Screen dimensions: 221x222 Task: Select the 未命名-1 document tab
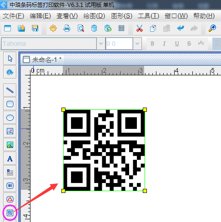(42, 59)
